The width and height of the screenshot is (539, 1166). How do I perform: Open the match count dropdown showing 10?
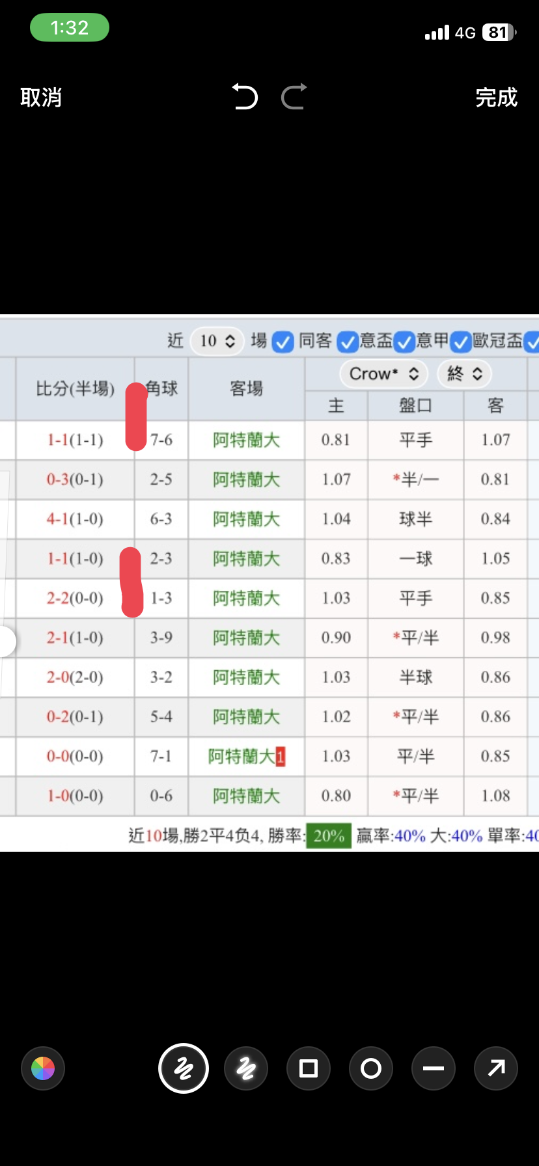pyautogui.click(x=217, y=341)
